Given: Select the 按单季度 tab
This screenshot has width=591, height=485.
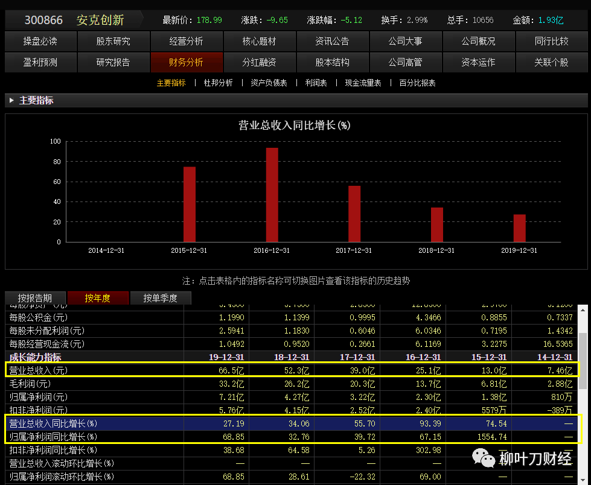Looking at the screenshot, I should 160,298.
